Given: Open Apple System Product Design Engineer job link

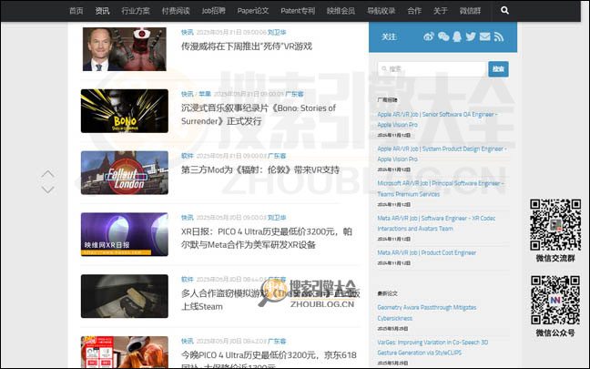Looking at the screenshot, I should tap(442, 154).
